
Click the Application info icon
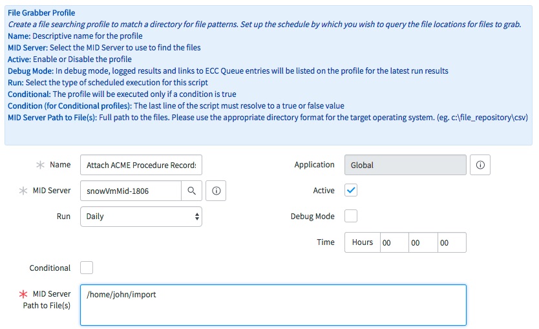tap(480, 165)
